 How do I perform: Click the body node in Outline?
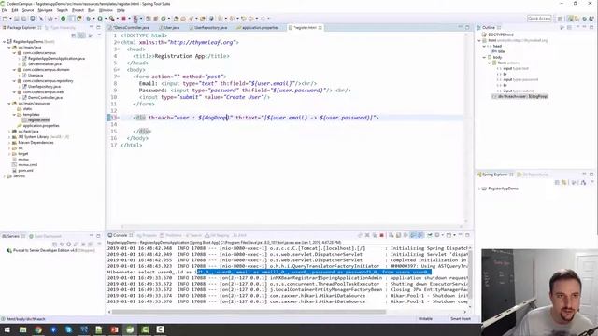(497, 57)
